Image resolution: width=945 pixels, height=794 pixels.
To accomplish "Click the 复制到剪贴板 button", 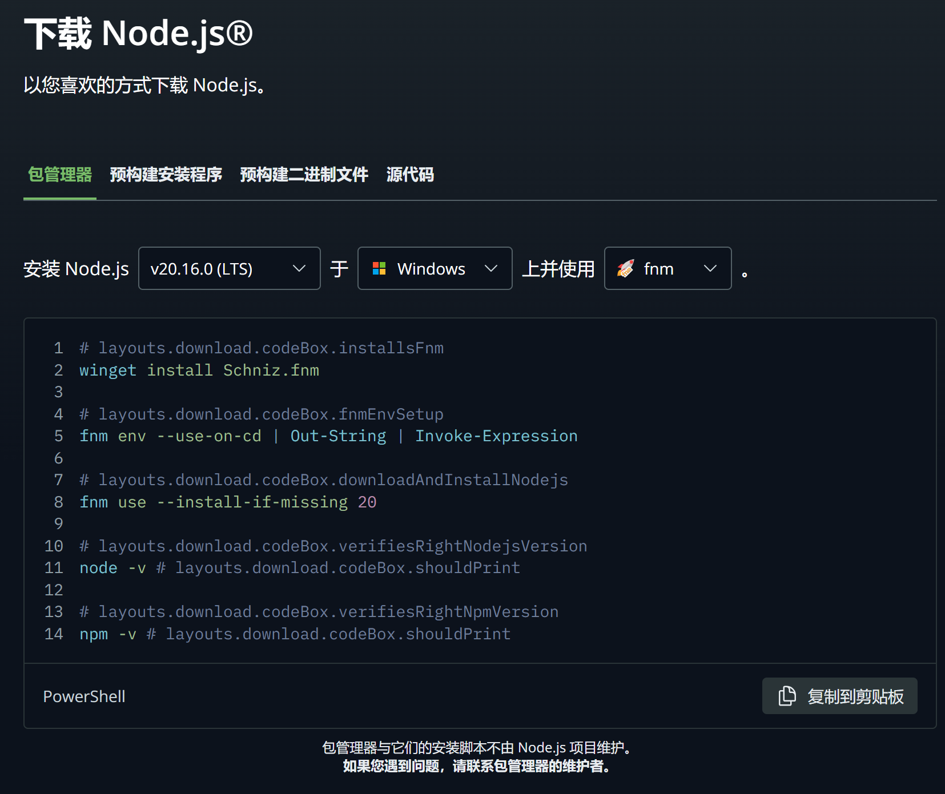I will click(839, 696).
